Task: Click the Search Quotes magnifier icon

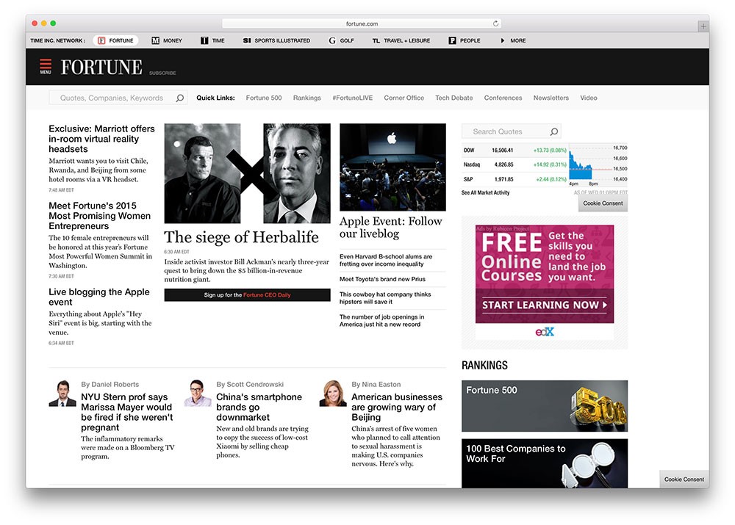Action: tap(554, 131)
